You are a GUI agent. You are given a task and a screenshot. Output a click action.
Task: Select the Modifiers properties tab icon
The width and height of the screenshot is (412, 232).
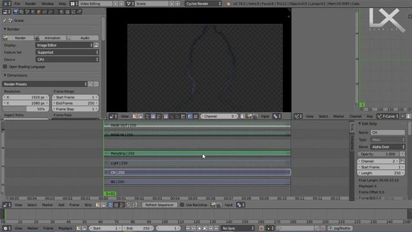coord(50,12)
